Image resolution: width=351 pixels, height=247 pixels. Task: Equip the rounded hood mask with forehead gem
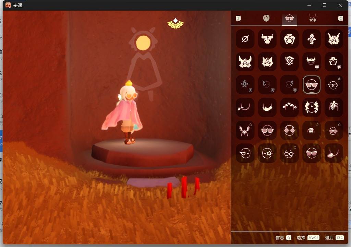(289, 39)
